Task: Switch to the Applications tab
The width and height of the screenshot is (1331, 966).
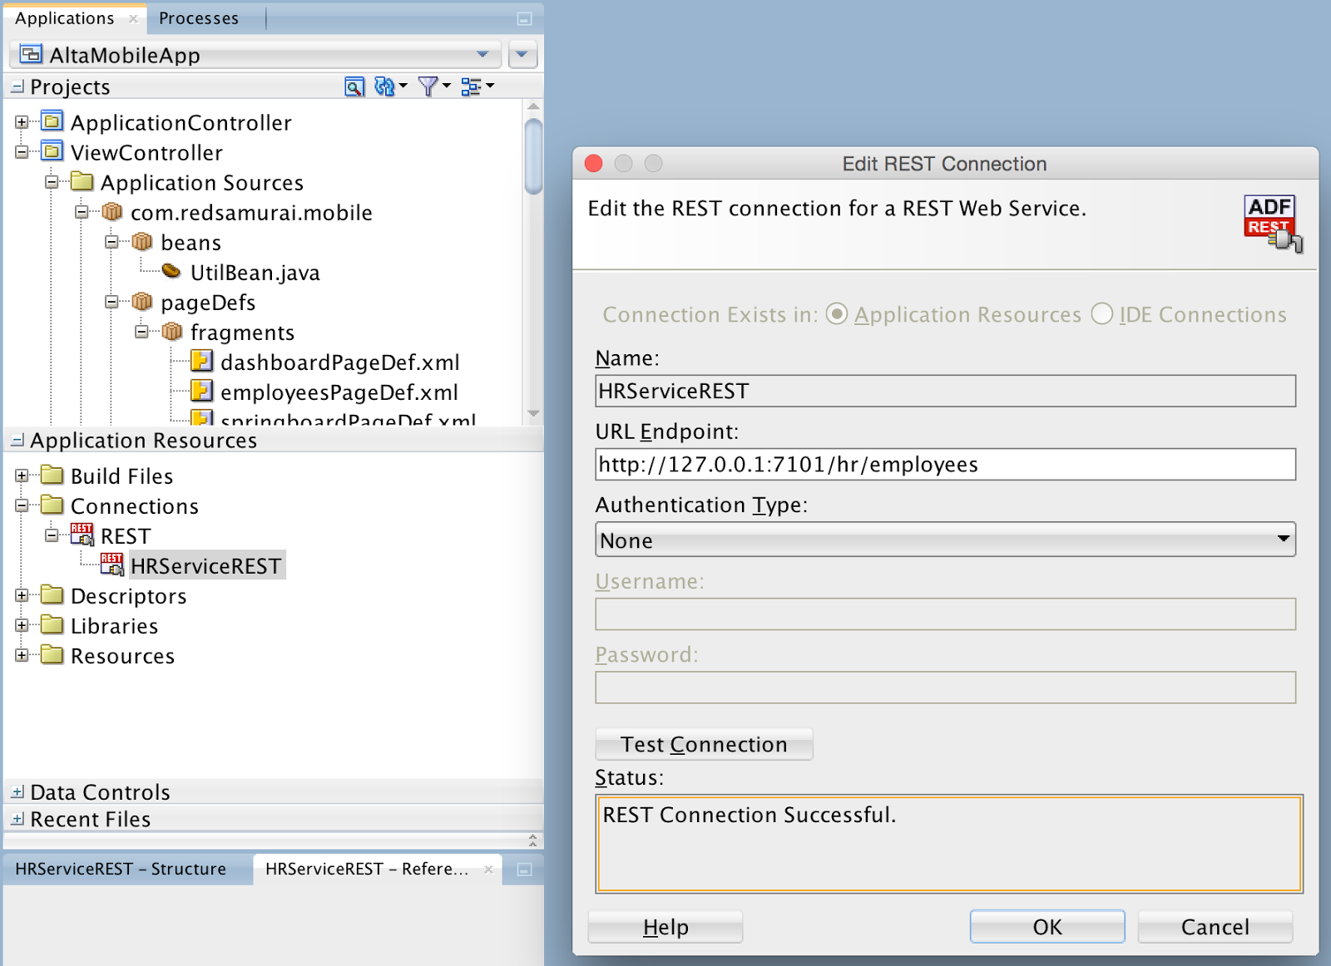Action: [65, 18]
